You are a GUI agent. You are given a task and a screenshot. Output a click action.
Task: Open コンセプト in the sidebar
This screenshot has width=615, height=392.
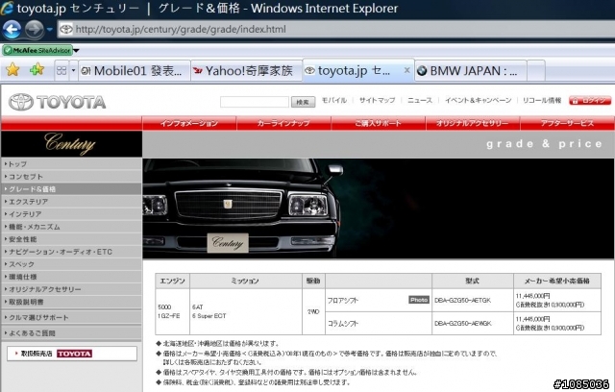coord(71,177)
